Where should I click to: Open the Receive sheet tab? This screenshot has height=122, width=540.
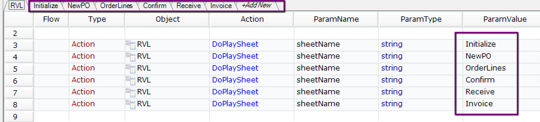[x=188, y=6]
